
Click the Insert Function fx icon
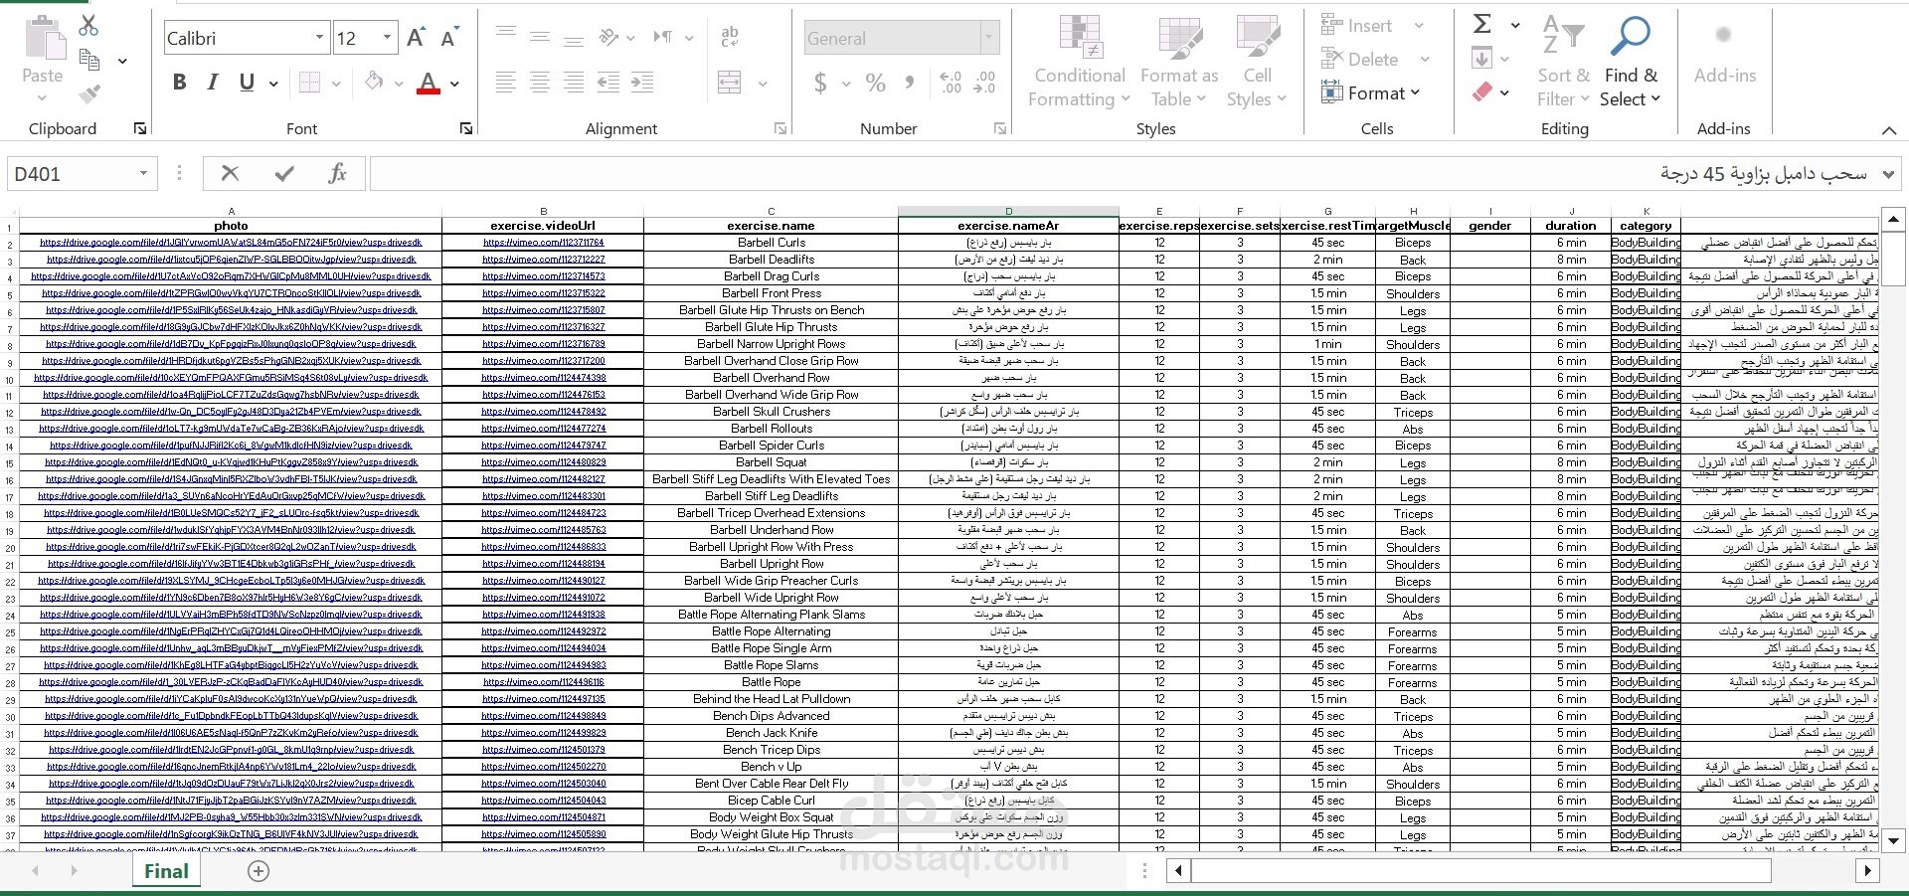pos(337,174)
